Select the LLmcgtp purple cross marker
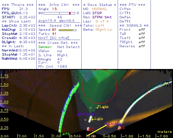This screenshot has width=173, height=138. [78, 115]
